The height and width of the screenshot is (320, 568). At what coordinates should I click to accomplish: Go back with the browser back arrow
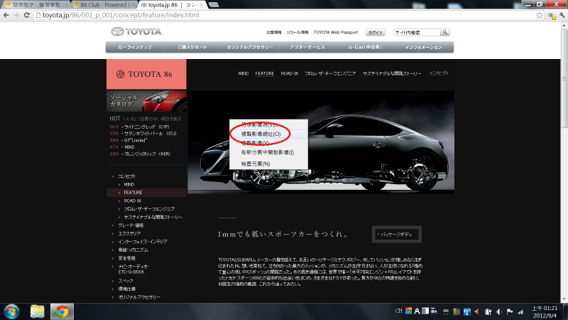click(x=6, y=15)
